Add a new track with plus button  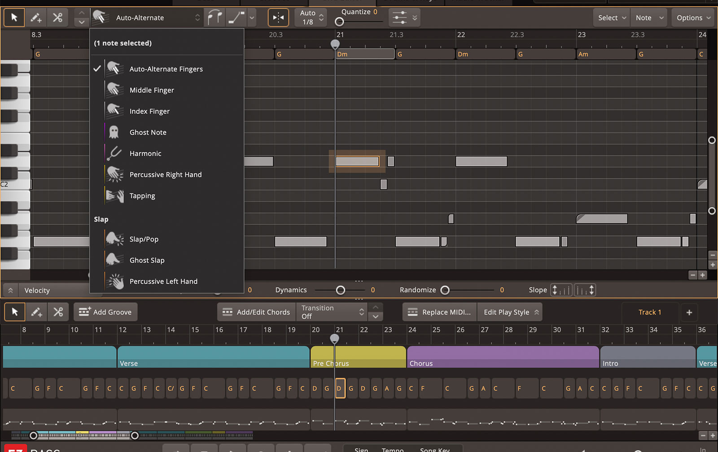pyautogui.click(x=689, y=312)
